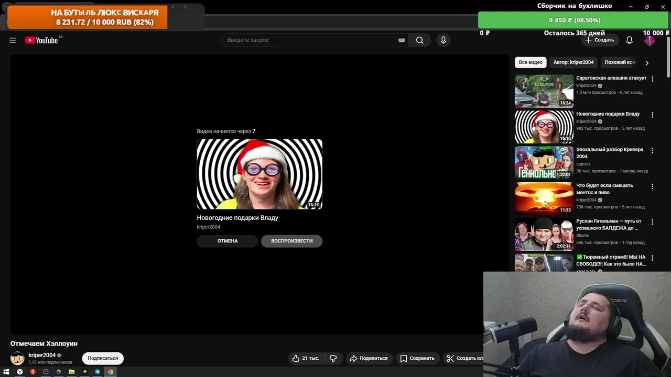Image resolution: width=671 pixels, height=377 pixels.
Task: Click the 'НА БУТЫЛЬ ЛЮКС ВИСКАРЯ' donation goal bar
Action: [x=88, y=17]
